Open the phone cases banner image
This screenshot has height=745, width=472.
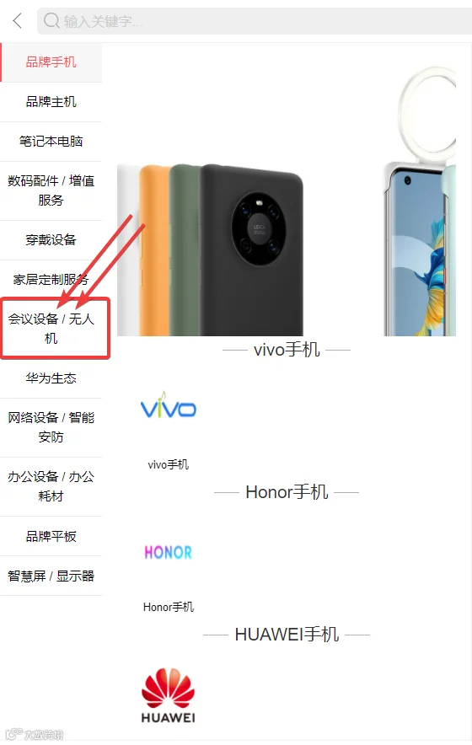tap(210, 250)
